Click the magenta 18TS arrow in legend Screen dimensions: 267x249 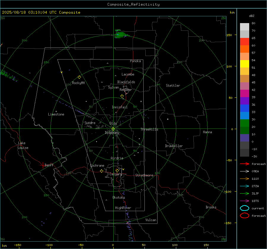(244, 201)
